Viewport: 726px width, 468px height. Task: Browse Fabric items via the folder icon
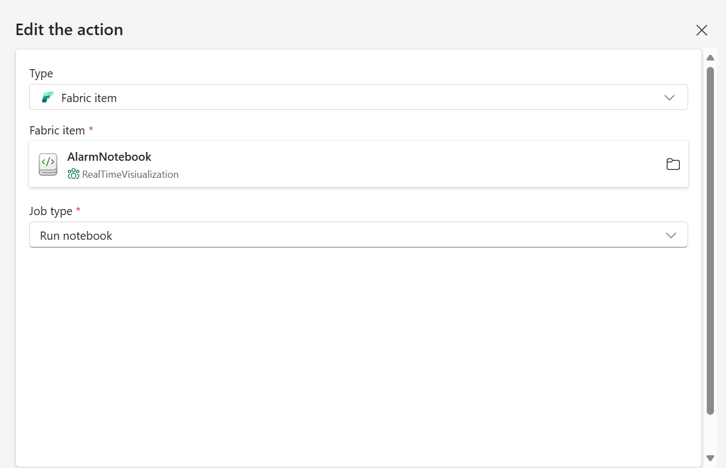tap(673, 164)
